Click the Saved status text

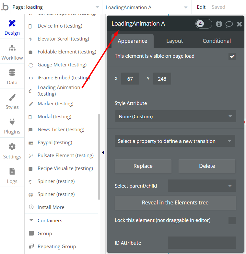(218, 7)
